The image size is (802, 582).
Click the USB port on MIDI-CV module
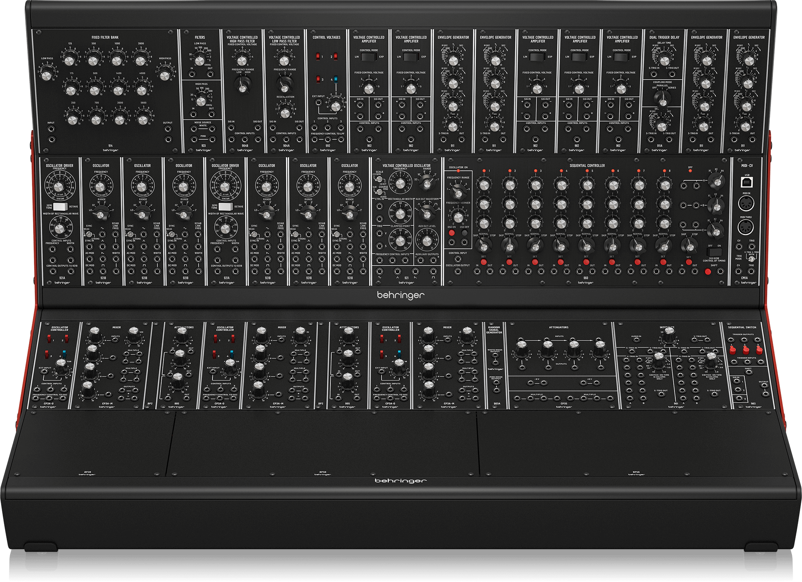pos(746,183)
